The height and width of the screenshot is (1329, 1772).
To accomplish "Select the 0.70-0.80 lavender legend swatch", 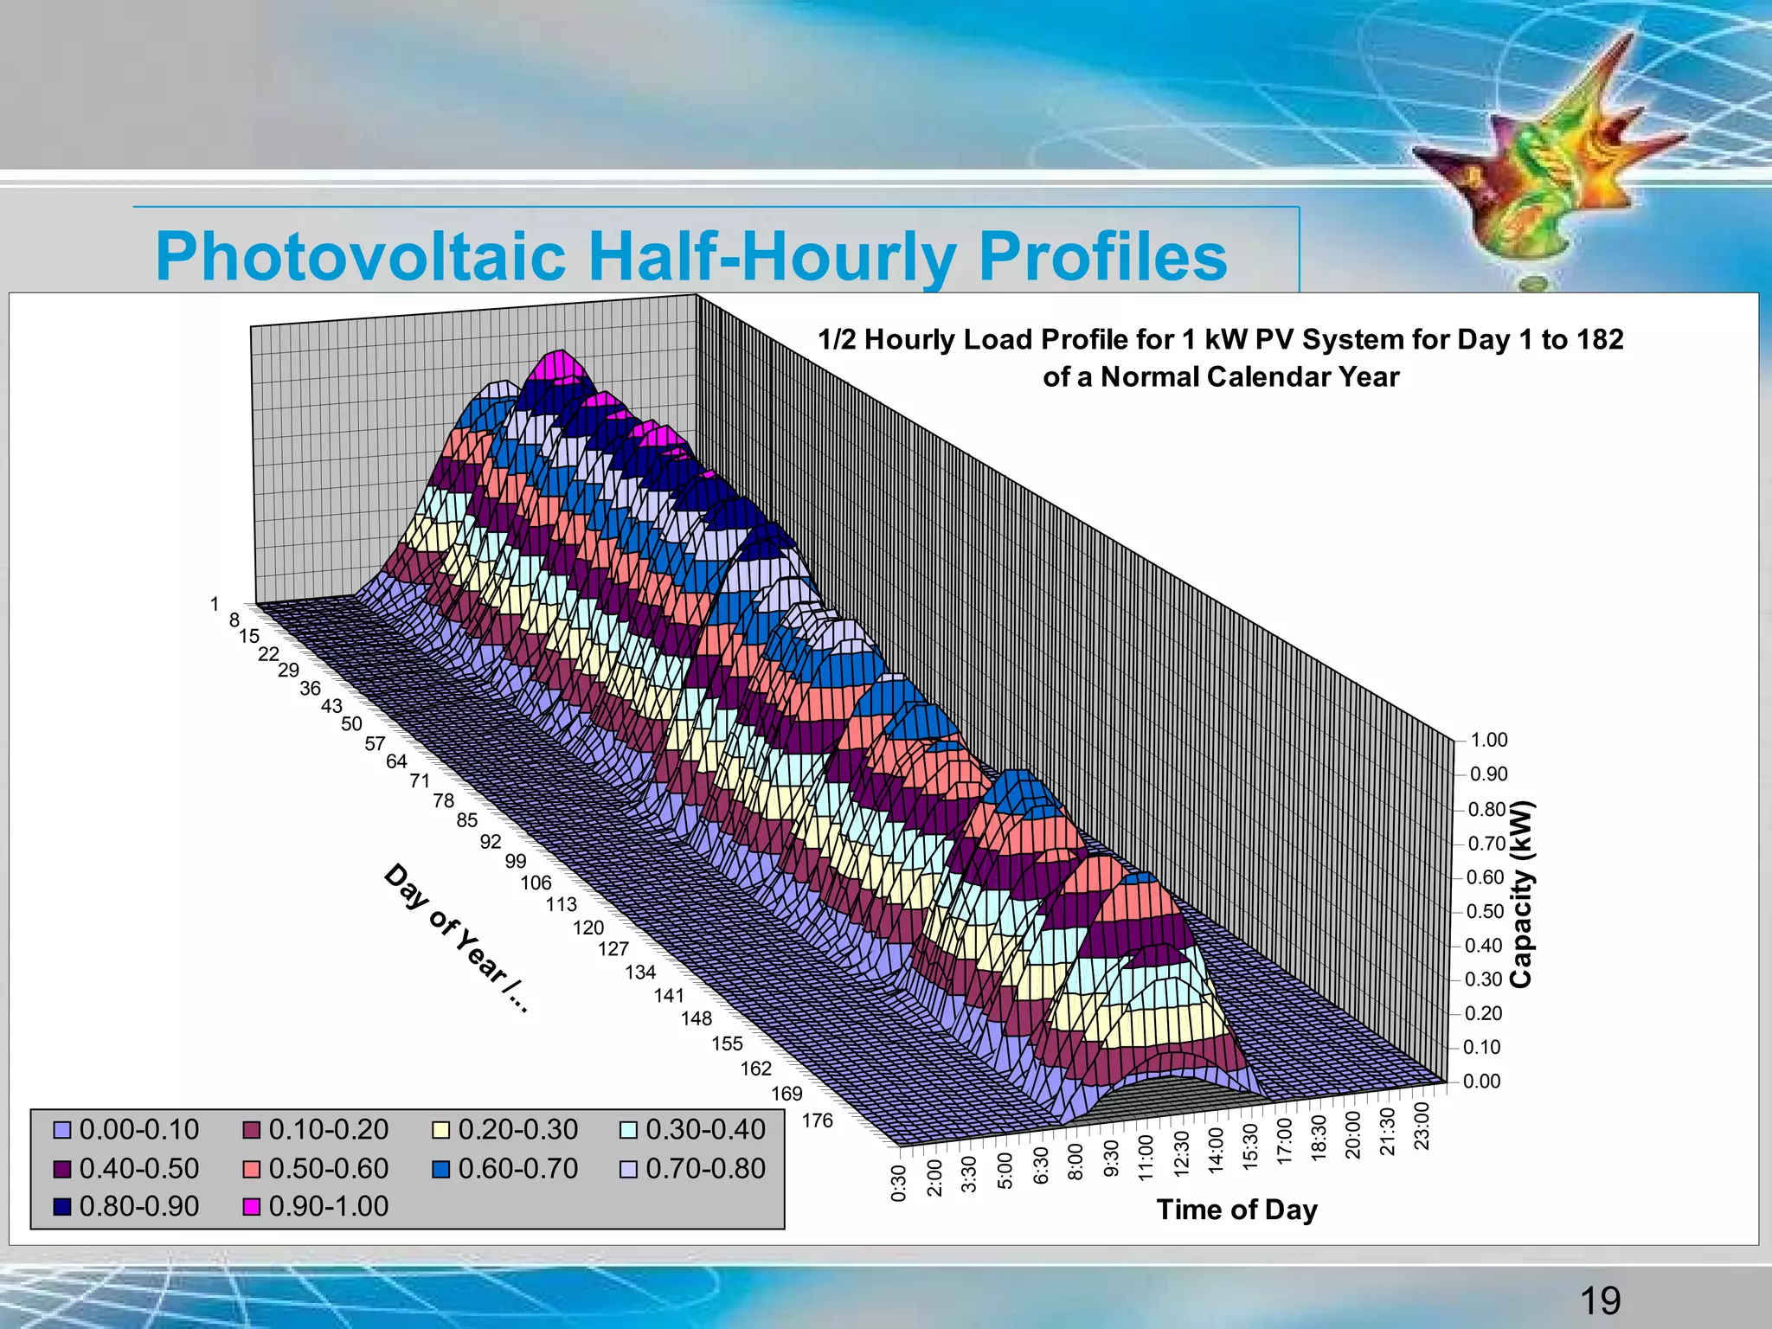I will [x=629, y=1169].
